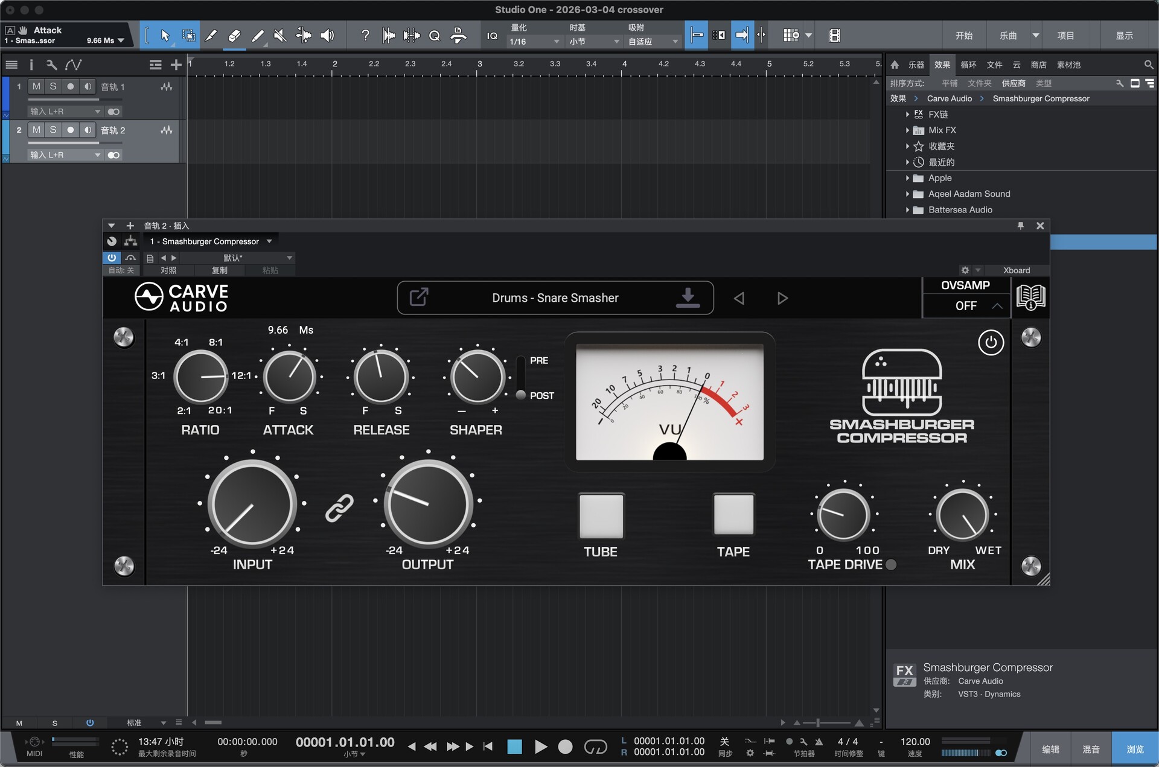Switch to the 混音 view at bottom right
This screenshot has width=1159, height=767.
[x=1091, y=748]
